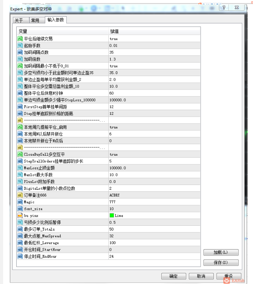Image resolution: width=253 pixels, height=284 pixels.
Task: Select the PlusLot附加手数 row
Action: pos(109,181)
